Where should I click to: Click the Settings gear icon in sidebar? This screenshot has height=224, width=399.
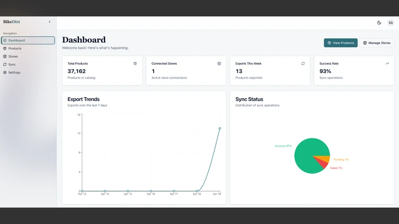(5, 72)
